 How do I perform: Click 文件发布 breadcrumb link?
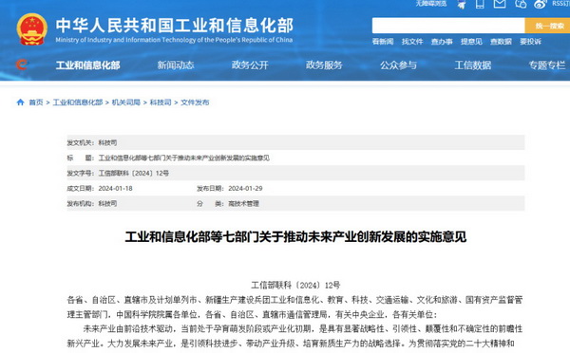coord(195,102)
